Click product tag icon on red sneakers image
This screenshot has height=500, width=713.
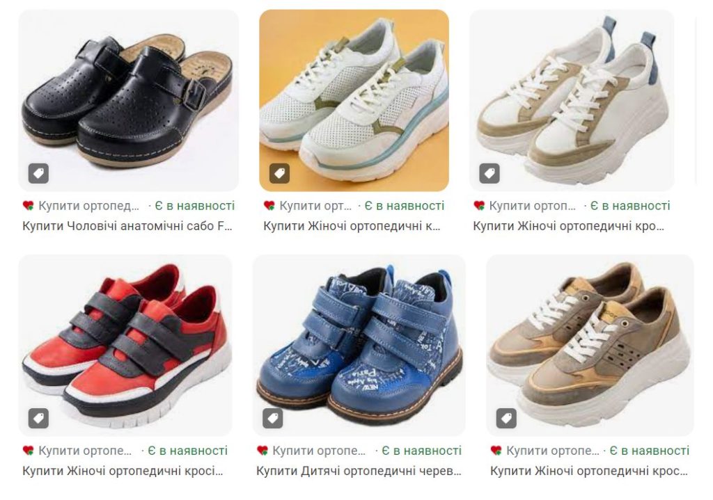(x=39, y=418)
